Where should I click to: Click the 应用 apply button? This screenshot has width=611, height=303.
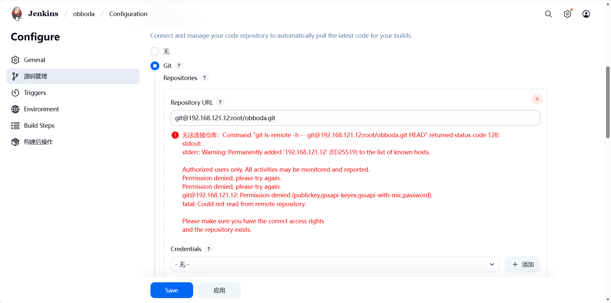(x=219, y=290)
